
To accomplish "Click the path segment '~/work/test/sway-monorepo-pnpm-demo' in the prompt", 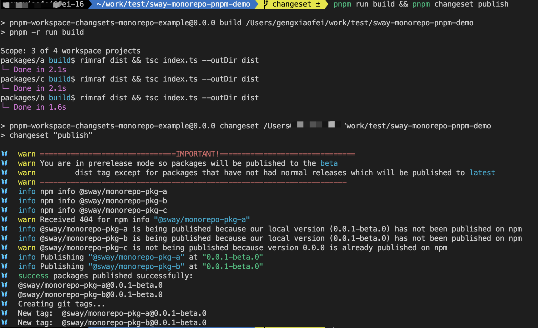I will pyautogui.click(x=173, y=4).
